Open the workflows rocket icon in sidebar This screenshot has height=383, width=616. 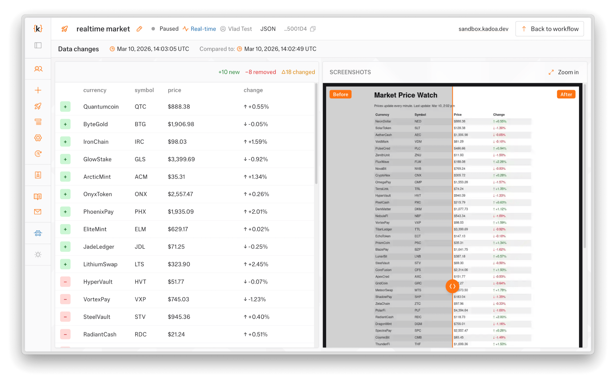click(x=38, y=106)
